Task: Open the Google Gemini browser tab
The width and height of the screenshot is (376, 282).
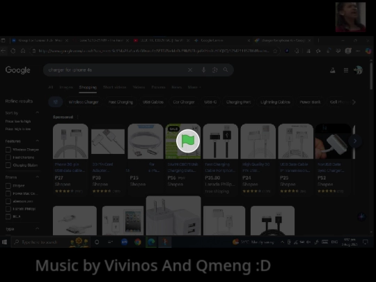Action: coord(222,40)
